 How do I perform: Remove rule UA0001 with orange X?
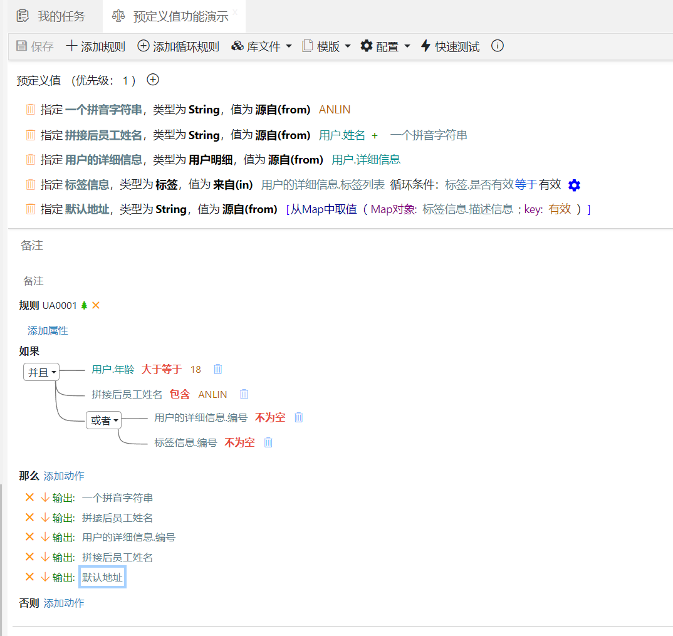coord(96,306)
